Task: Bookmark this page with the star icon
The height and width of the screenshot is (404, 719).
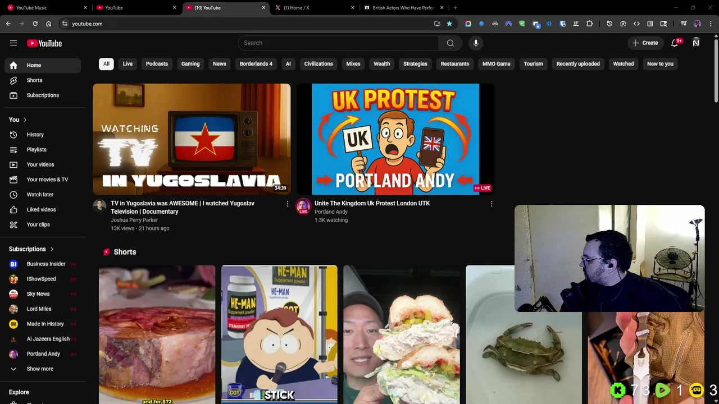Action: tap(449, 24)
